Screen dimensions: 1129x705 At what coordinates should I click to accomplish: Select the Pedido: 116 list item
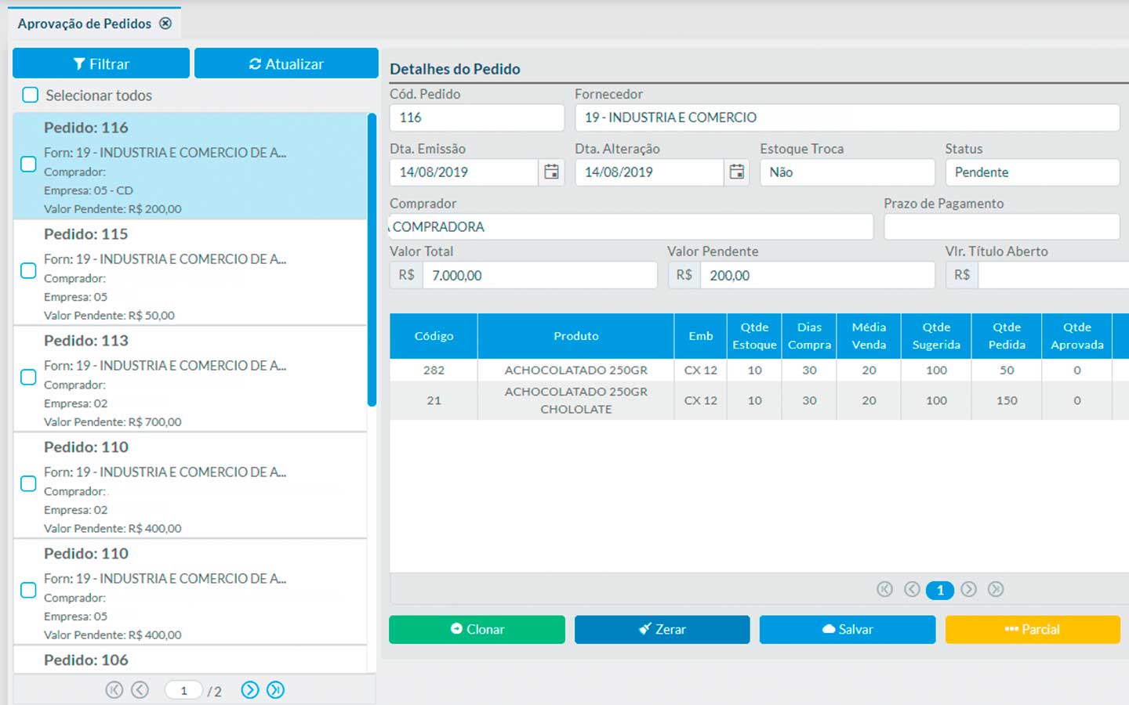[x=190, y=165]
